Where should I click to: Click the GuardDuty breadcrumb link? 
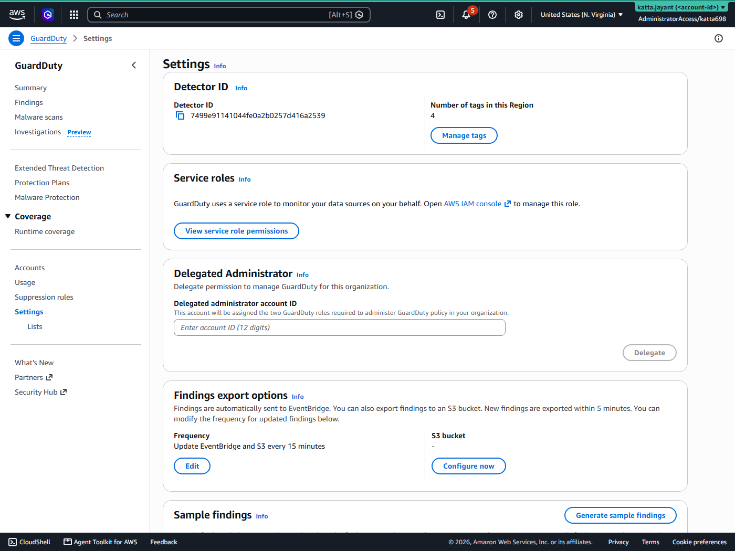tap(48, 38)
